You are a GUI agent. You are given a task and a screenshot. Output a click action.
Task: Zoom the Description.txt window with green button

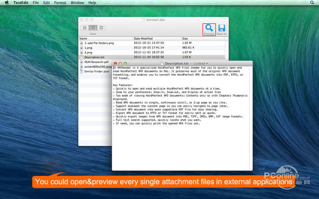[125, 64]
